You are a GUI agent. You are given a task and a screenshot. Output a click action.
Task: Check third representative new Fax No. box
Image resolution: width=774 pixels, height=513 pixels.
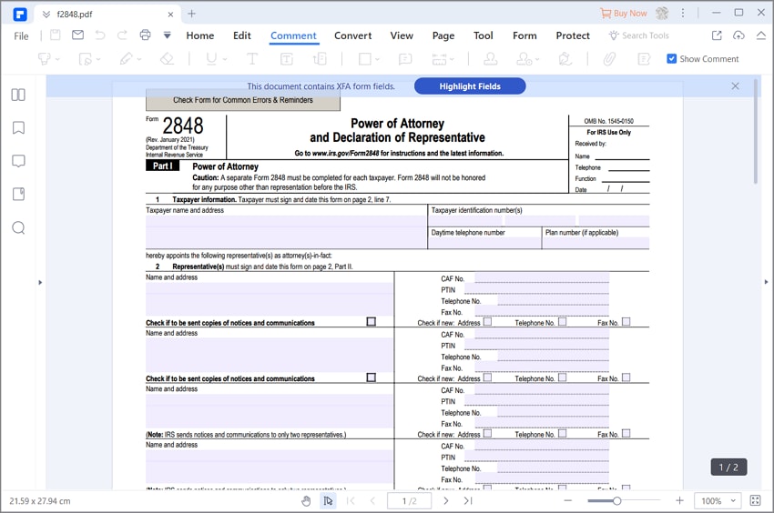pos(626,433)
